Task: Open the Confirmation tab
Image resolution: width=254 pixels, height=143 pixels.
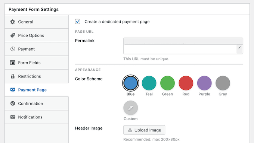Action: [x=37, y=104]
